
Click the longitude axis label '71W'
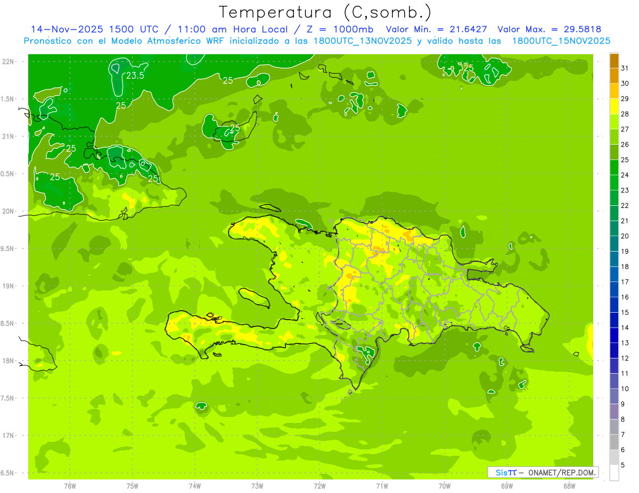tap(382, 486)
